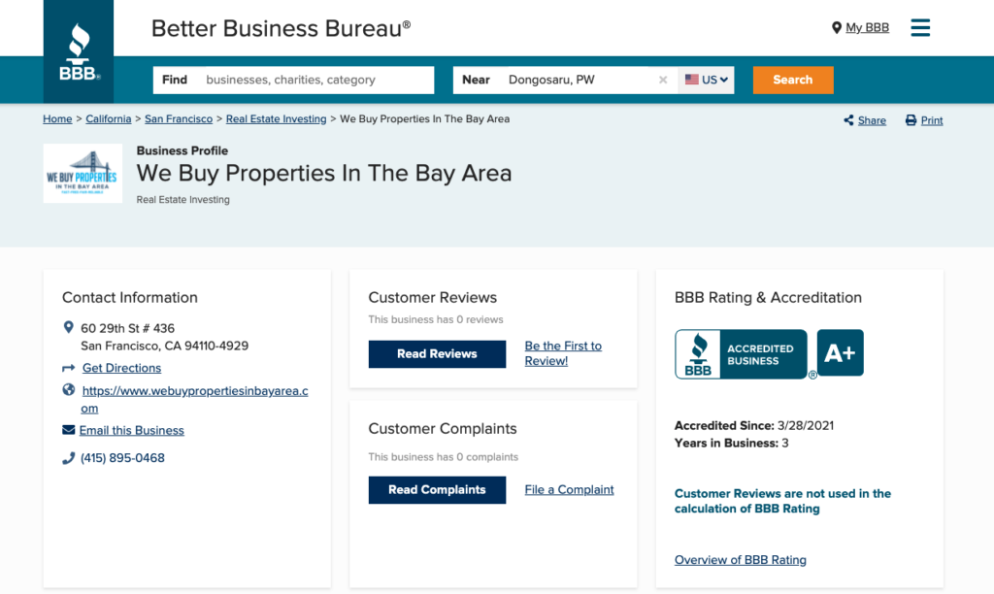
Task: Open the hamburger menu icon
Action: (920, 28)
